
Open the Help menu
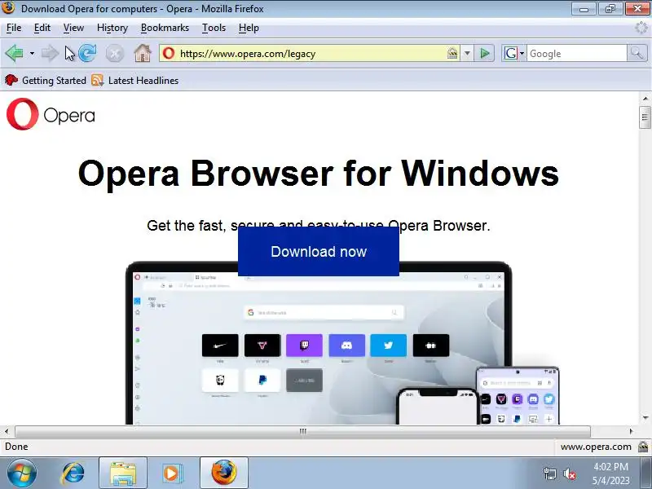249,28
